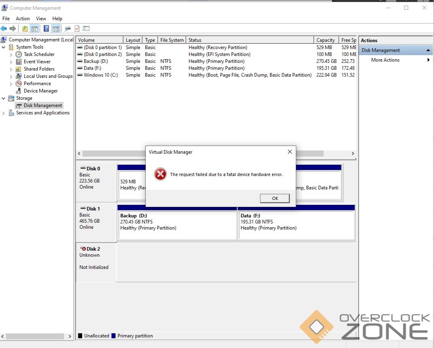Collapse the System Tools tree node
434x348 pixels.
(4, 47)
